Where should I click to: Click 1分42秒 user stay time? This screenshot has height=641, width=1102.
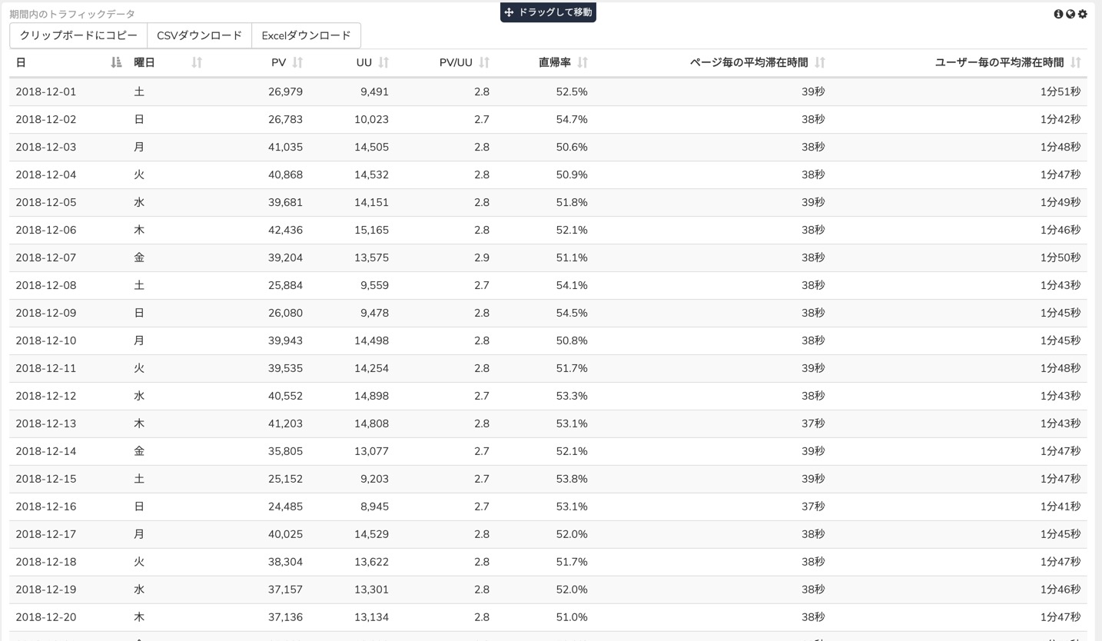[x=1061, y=119]
